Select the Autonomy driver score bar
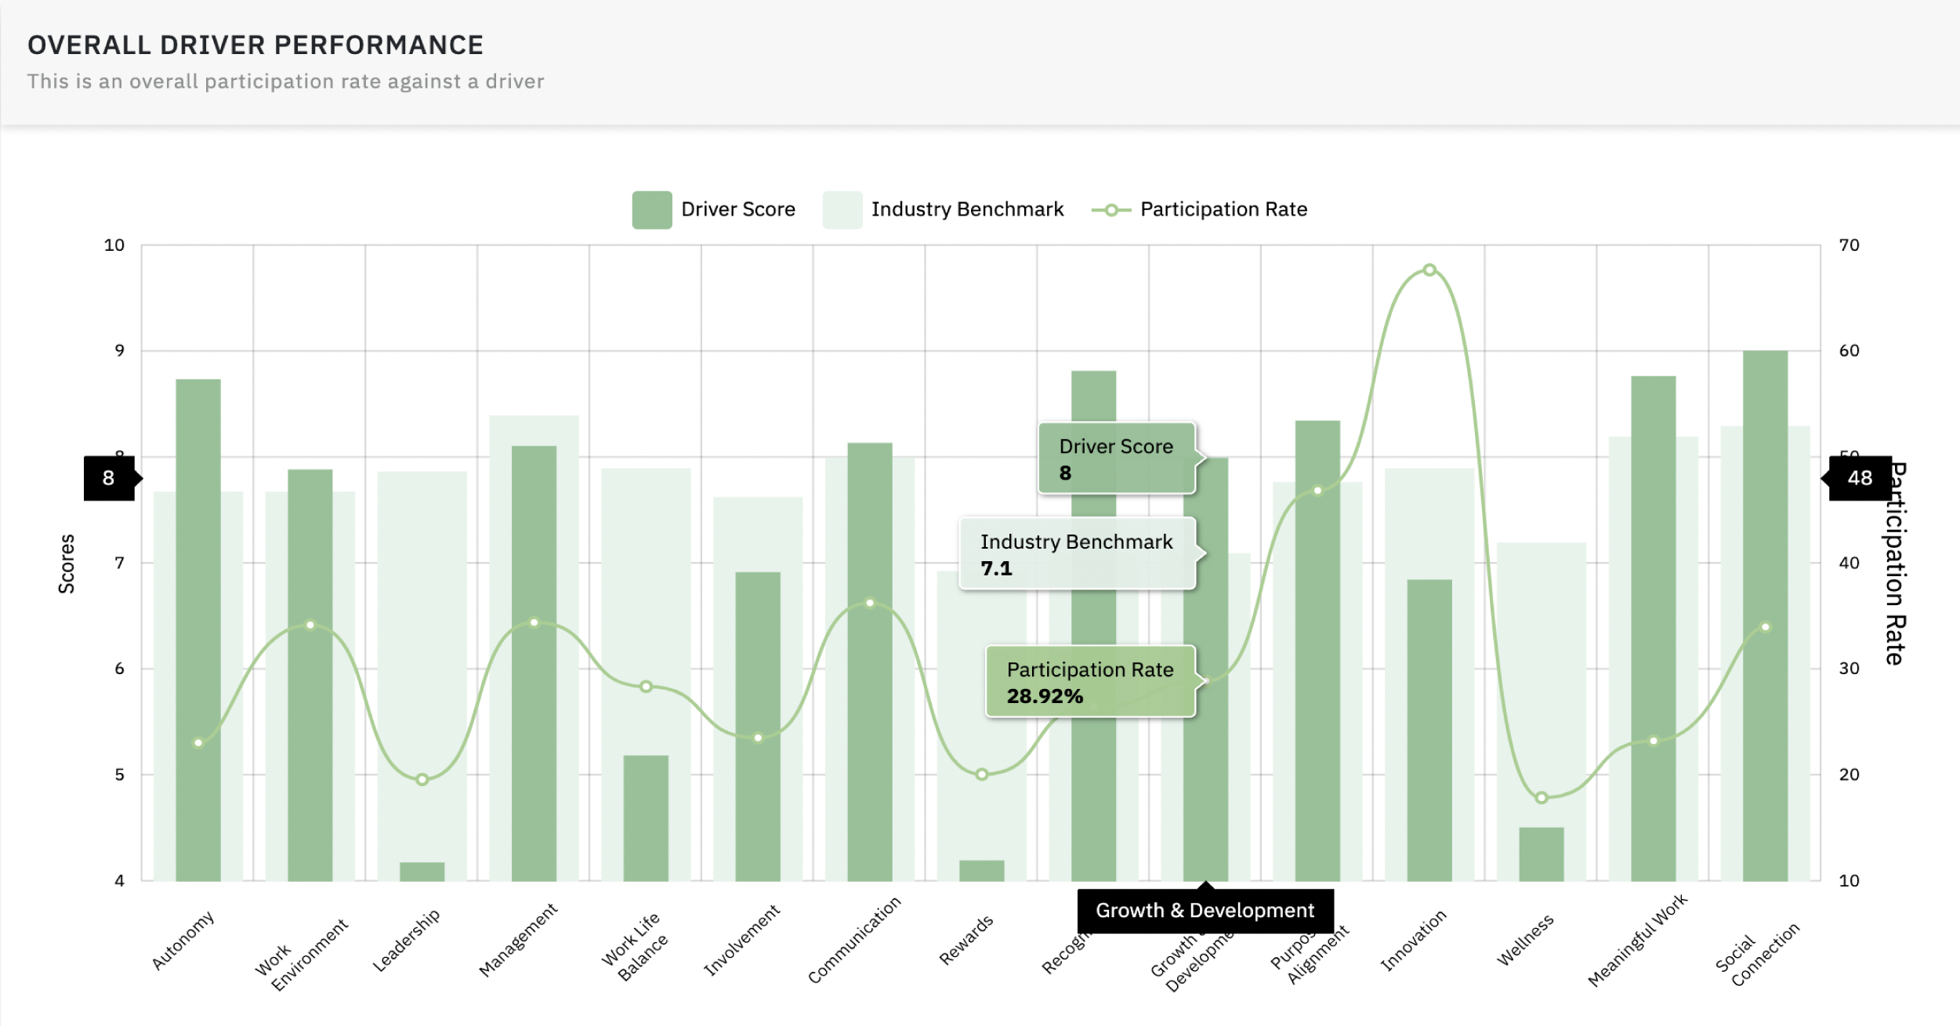Image resolution: width=1960 pixels, height=1026 pixels. 197,549
